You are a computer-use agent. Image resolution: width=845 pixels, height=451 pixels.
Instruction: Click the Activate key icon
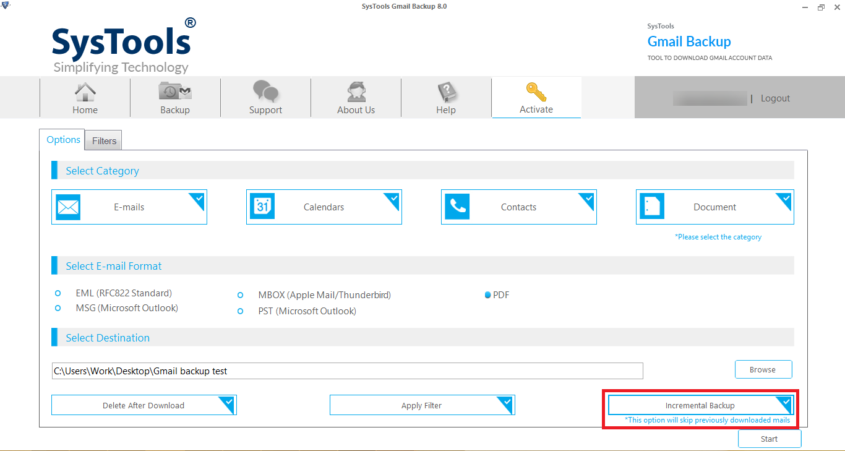tap(536, 92)
